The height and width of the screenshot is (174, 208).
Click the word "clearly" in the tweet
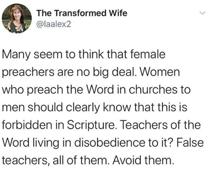tap(83, 108)
